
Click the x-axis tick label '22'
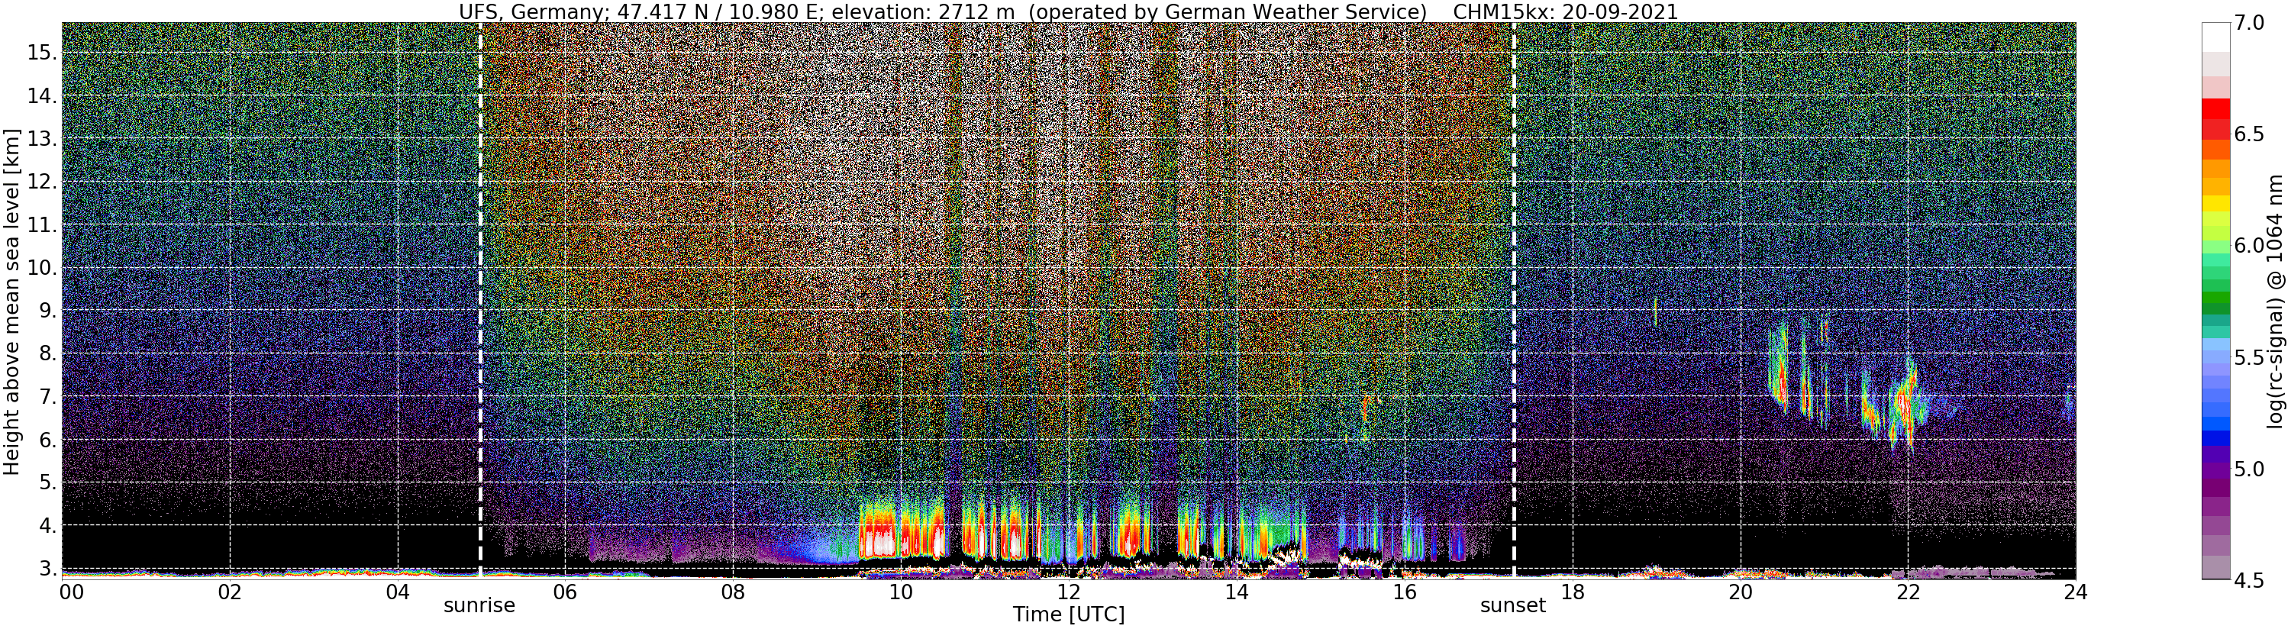point(1907,592)
